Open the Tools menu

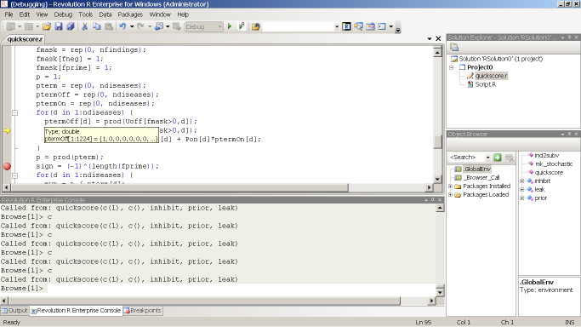85,14
